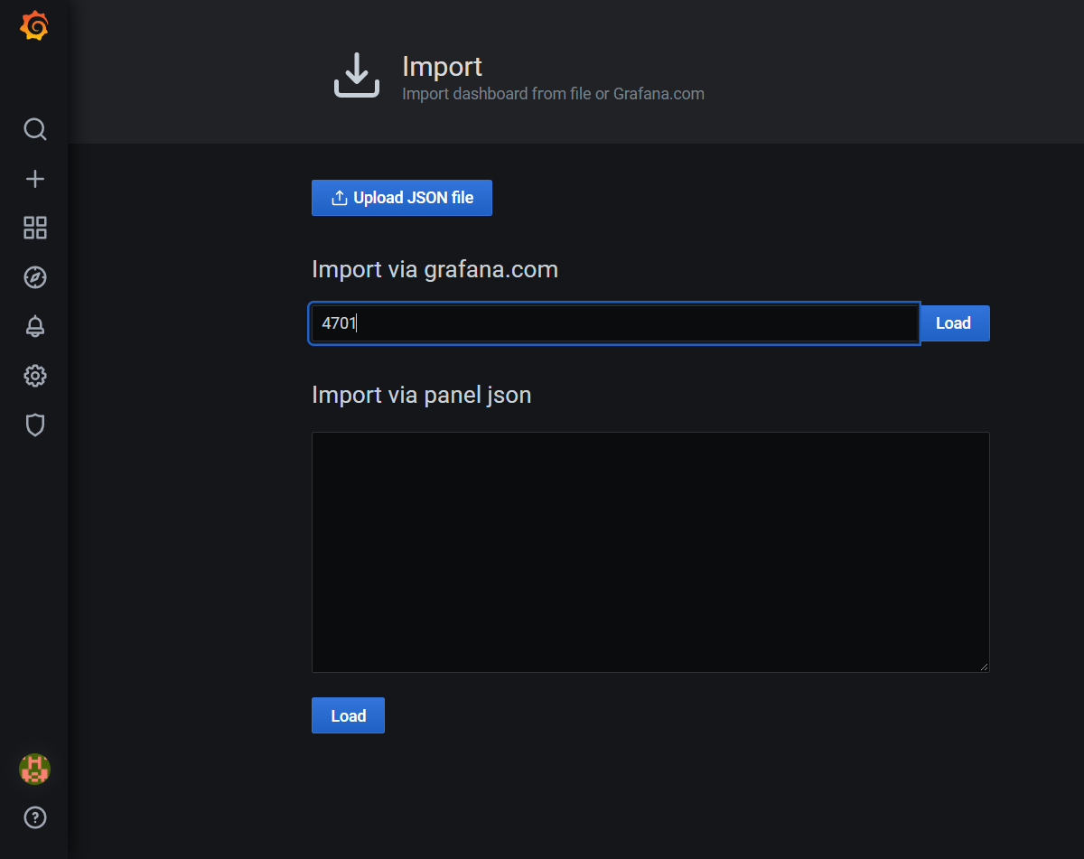Open Alerting via the bell icon

click(x=34, y=326)
